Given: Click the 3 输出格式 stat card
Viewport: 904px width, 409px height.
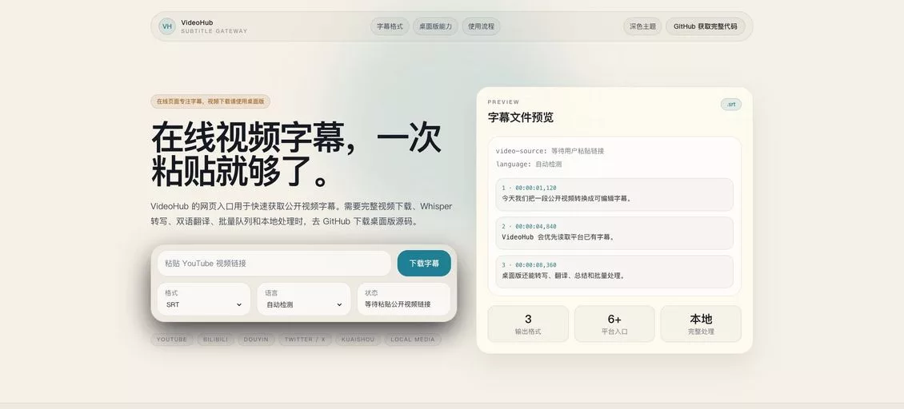Looking at the screenshot, I should tap(528, 324).
